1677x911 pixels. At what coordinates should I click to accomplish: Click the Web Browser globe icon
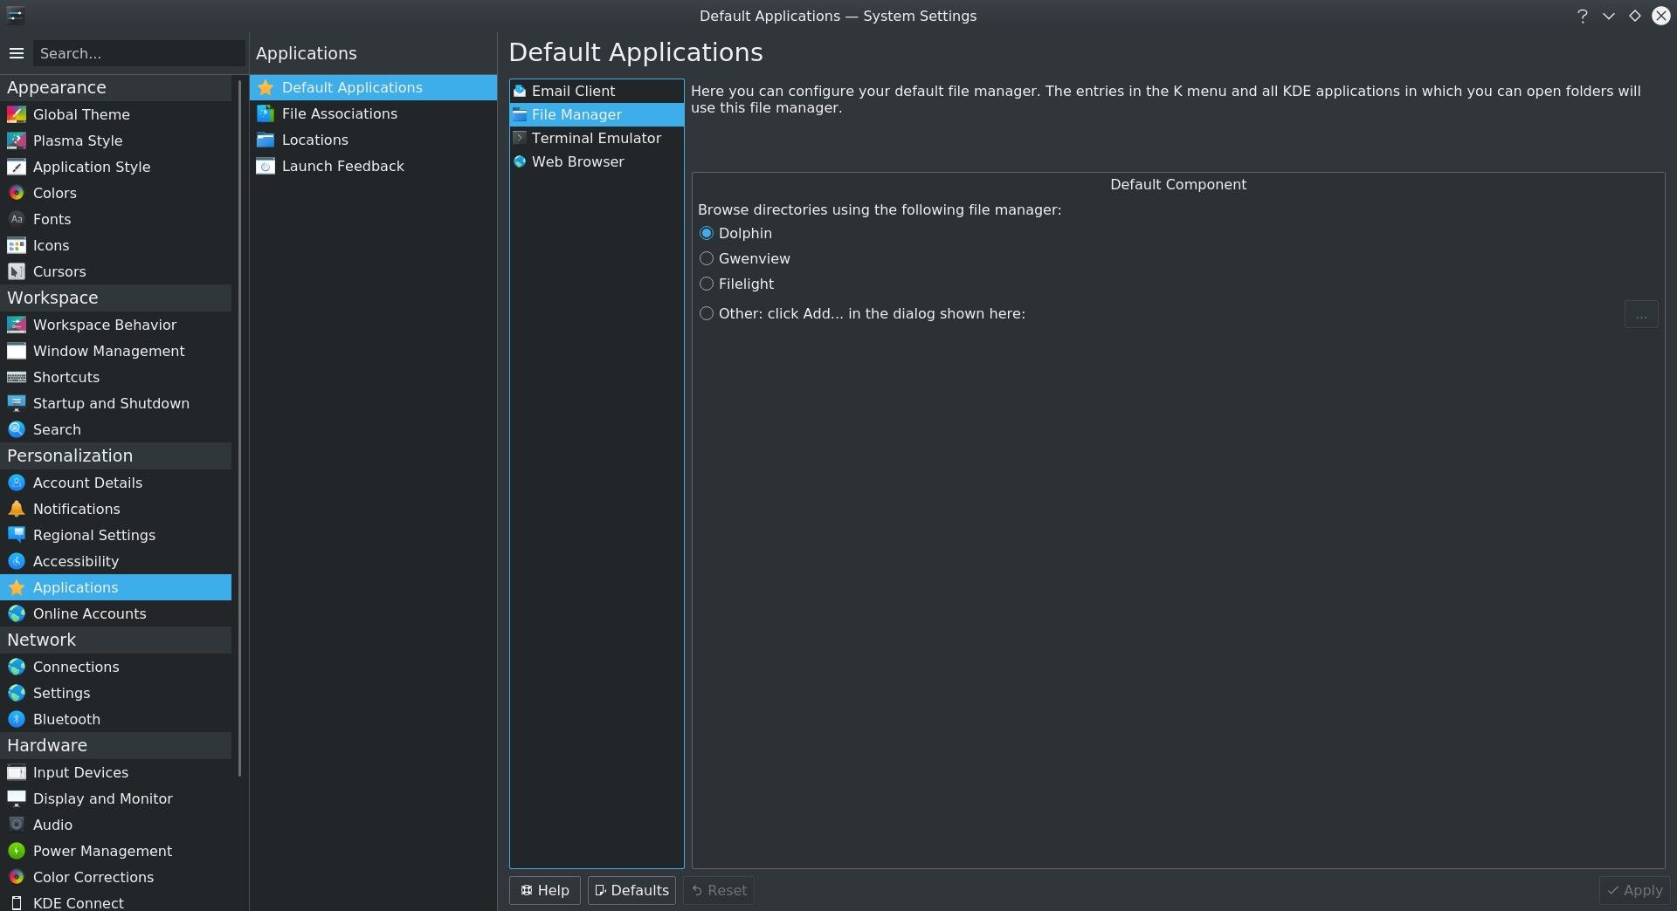(520, 161)
